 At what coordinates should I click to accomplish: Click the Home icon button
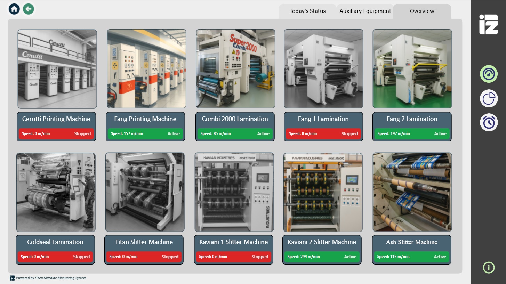point(14,9)
